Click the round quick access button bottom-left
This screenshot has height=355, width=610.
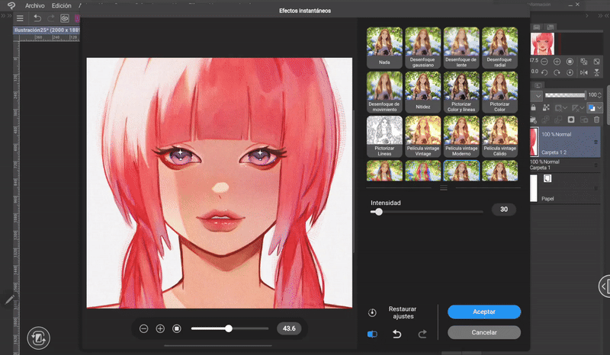pyautogui.click(x=37, y=337)
